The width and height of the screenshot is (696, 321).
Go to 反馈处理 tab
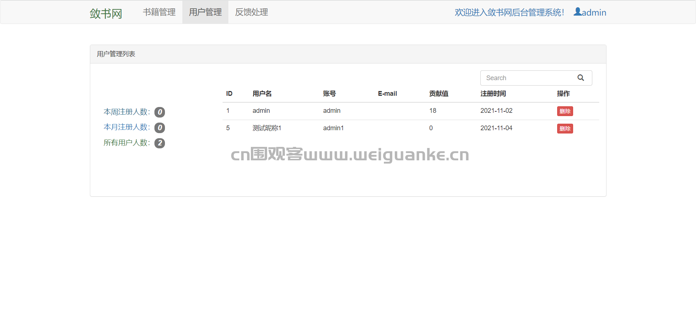251,12
